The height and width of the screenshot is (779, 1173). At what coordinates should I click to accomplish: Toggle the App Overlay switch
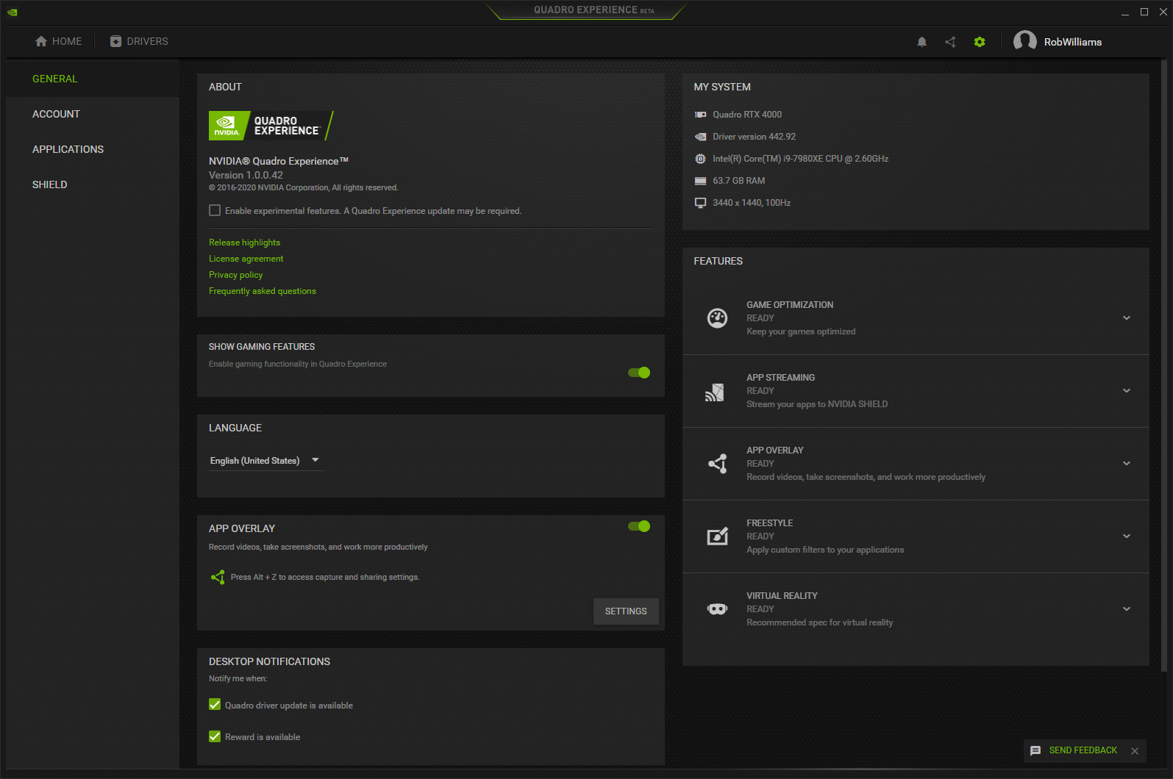[x=639, y=526]
